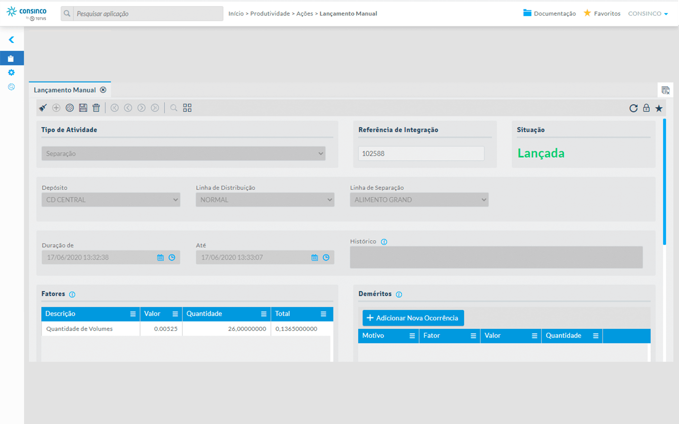This screenshot has height=424, width=679.
Task: Expand the Tipo de Atividade dropdown
Action: click(183, 154)
